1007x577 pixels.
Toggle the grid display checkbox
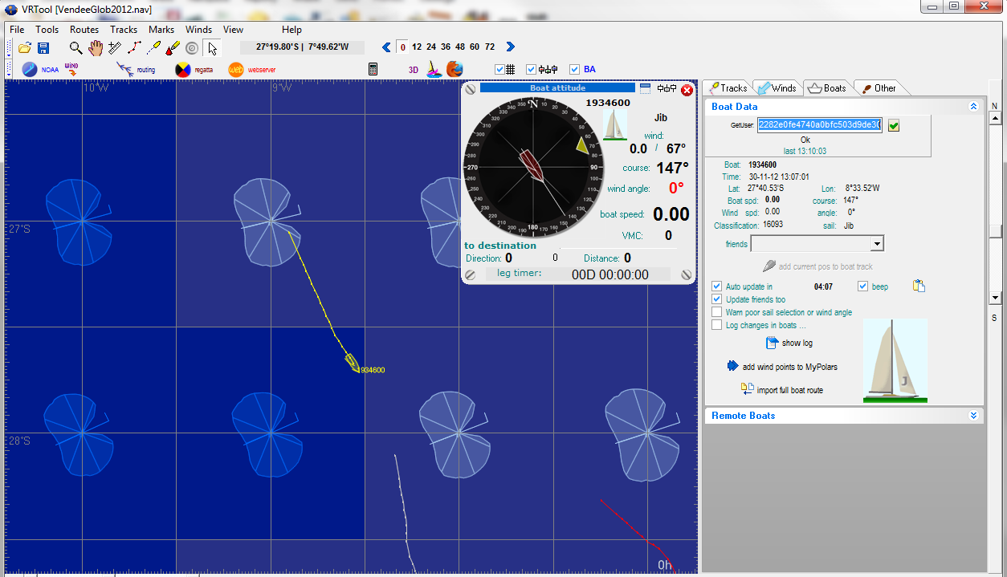[x=499, y=70]
